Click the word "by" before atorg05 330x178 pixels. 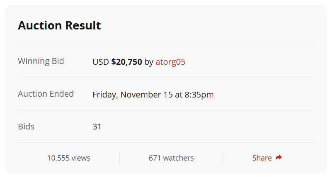click(149, 62)
